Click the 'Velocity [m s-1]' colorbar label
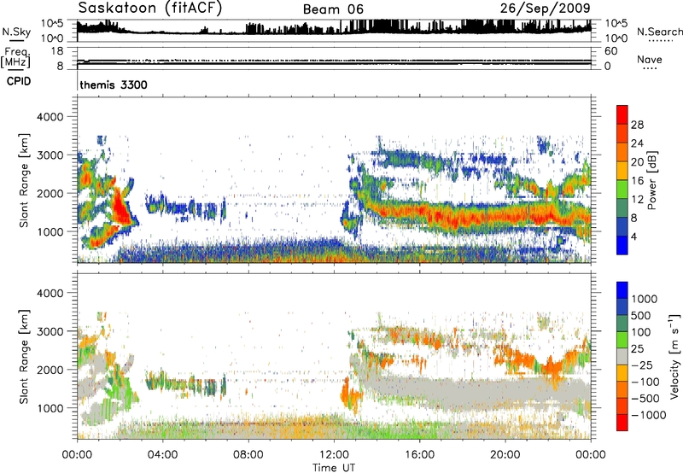The image size is (683, 473). pyautogui.click(x=674, y=356)
